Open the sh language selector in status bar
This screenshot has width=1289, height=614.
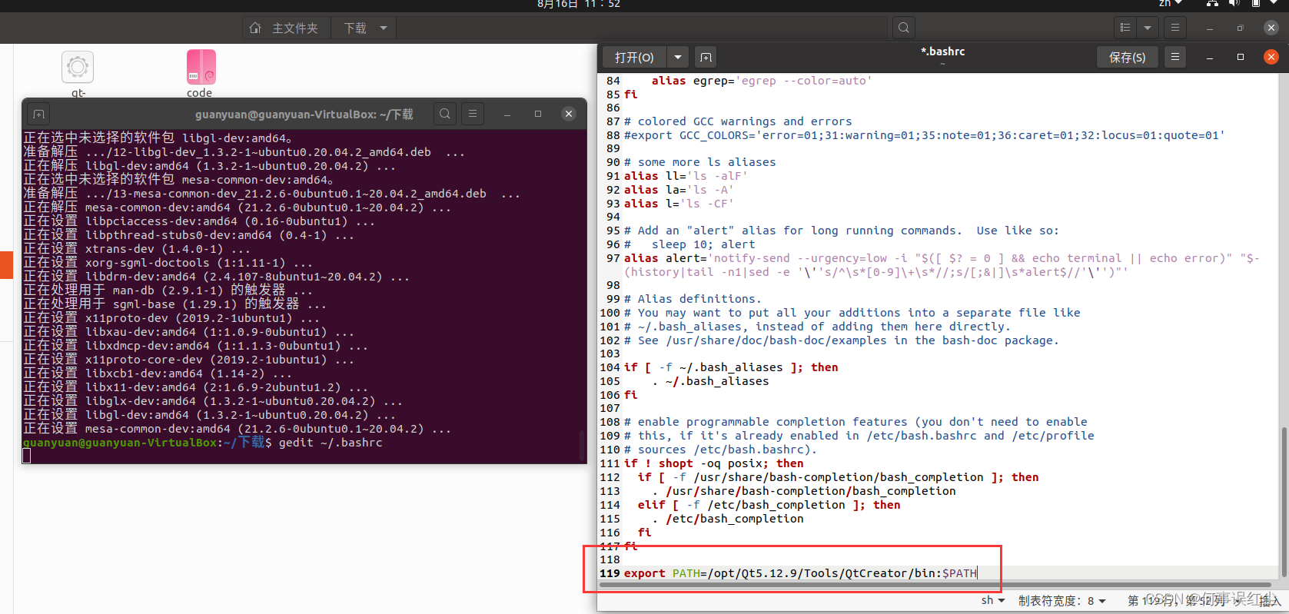pos(992,600)
